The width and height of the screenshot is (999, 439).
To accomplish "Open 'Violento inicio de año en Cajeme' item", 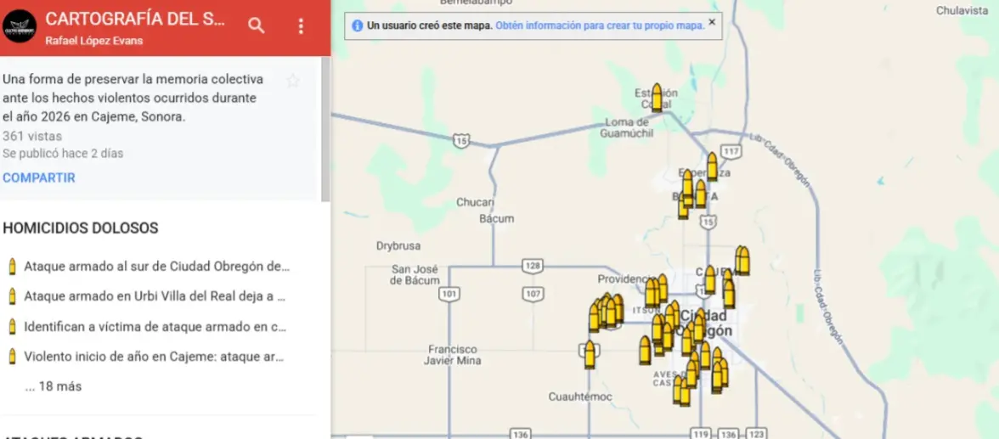I will [153, 357].
